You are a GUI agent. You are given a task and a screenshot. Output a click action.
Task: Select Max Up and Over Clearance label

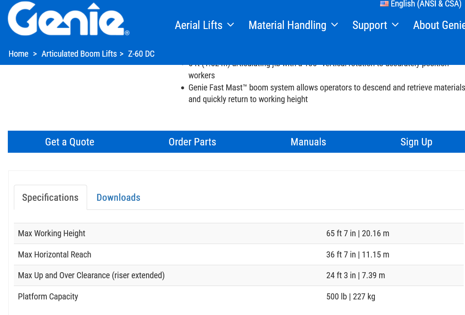point(91,275)
